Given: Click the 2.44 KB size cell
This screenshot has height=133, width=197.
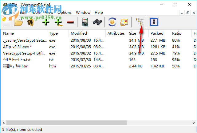Looking at the screenshot, I should (x=136, y=66).
